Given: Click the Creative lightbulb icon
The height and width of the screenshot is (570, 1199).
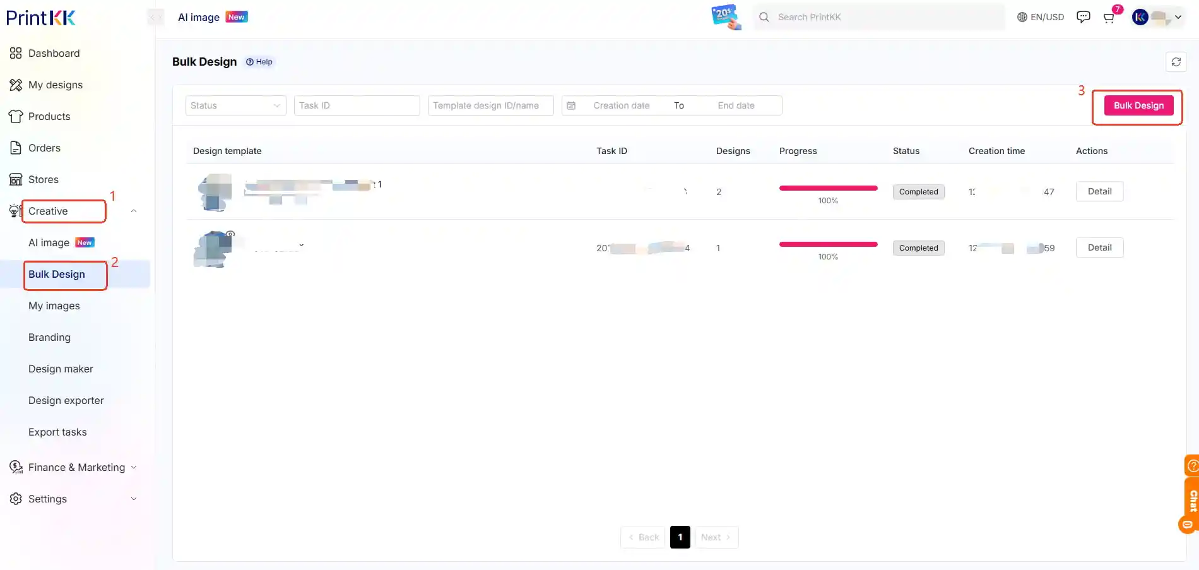Looking at the screenshot, I should [x=14, y=211].
